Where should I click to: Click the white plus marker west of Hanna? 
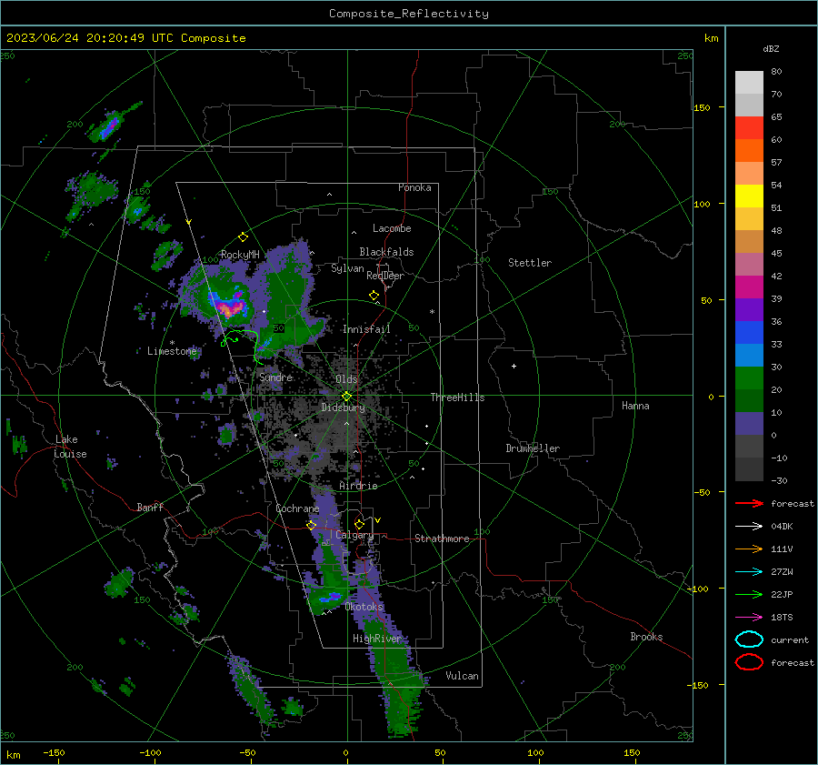[x=514, y=366]
